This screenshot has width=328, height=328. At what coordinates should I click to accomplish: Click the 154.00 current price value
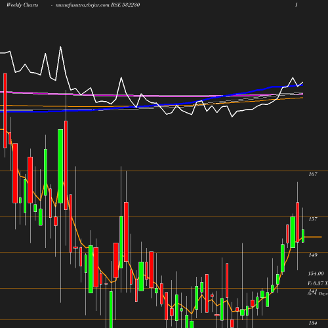point(316,274)
